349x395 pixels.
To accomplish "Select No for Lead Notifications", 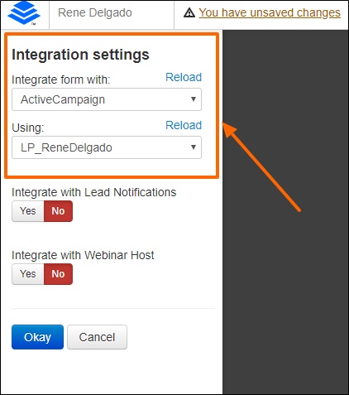I will coord(58,211).
